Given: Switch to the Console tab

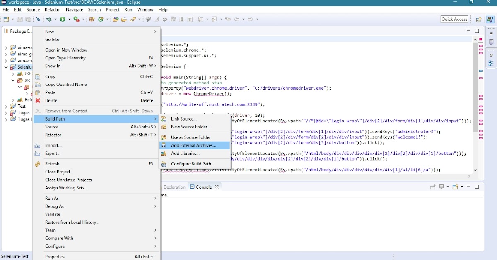Looking at the screenshot, I should coord(204,187).
